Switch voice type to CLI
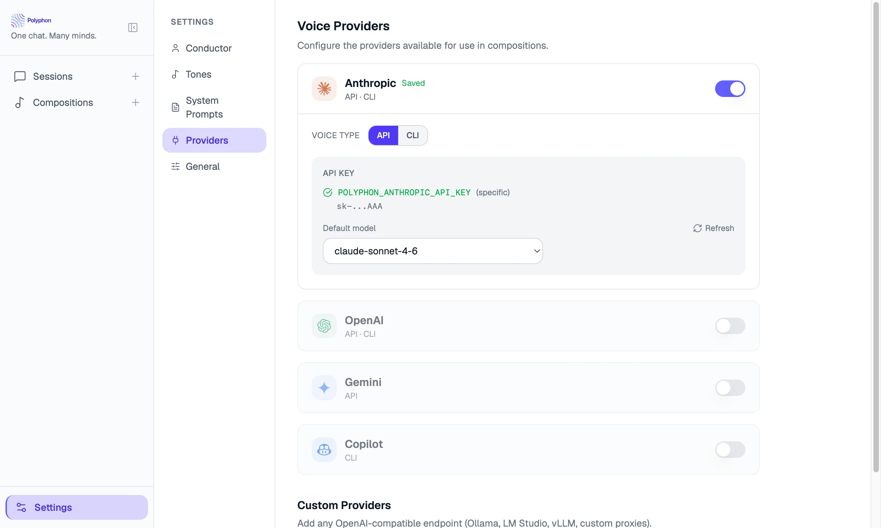 (412, 135)
